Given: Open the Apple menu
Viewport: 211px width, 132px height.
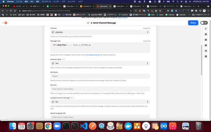Looking at the screenshot, I should 3,2.
